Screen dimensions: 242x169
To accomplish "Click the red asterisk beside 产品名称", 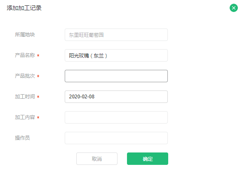I will (x=38, y=55).
